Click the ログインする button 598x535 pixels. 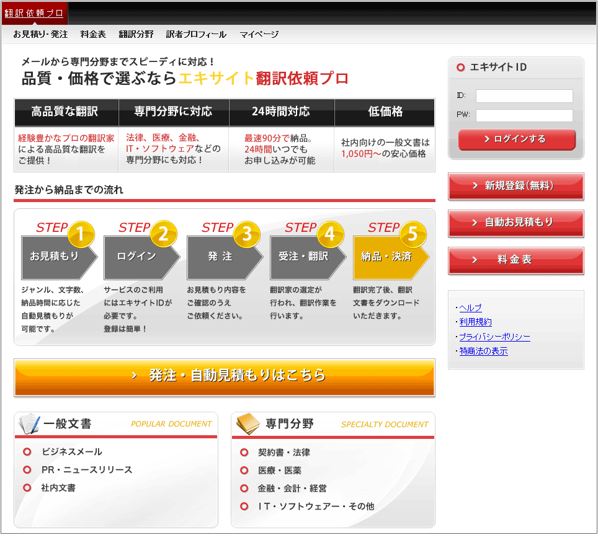(516, 139)
